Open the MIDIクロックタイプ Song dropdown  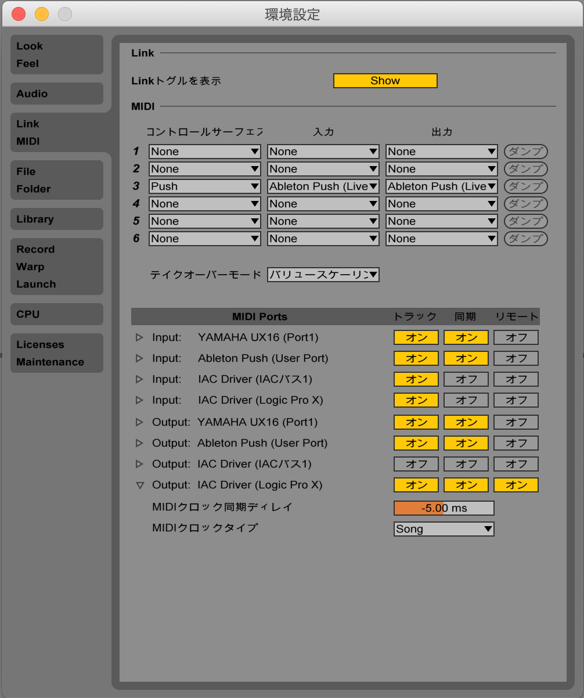(444, 529)
